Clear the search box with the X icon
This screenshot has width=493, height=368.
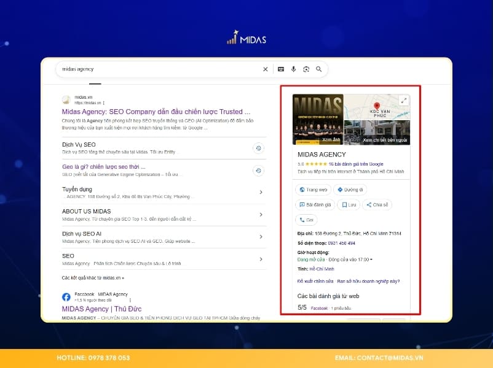(266, 69)
